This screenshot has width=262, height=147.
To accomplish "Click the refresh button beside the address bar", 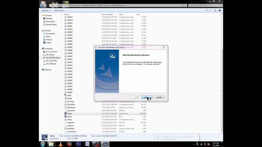I will [185, 5].
